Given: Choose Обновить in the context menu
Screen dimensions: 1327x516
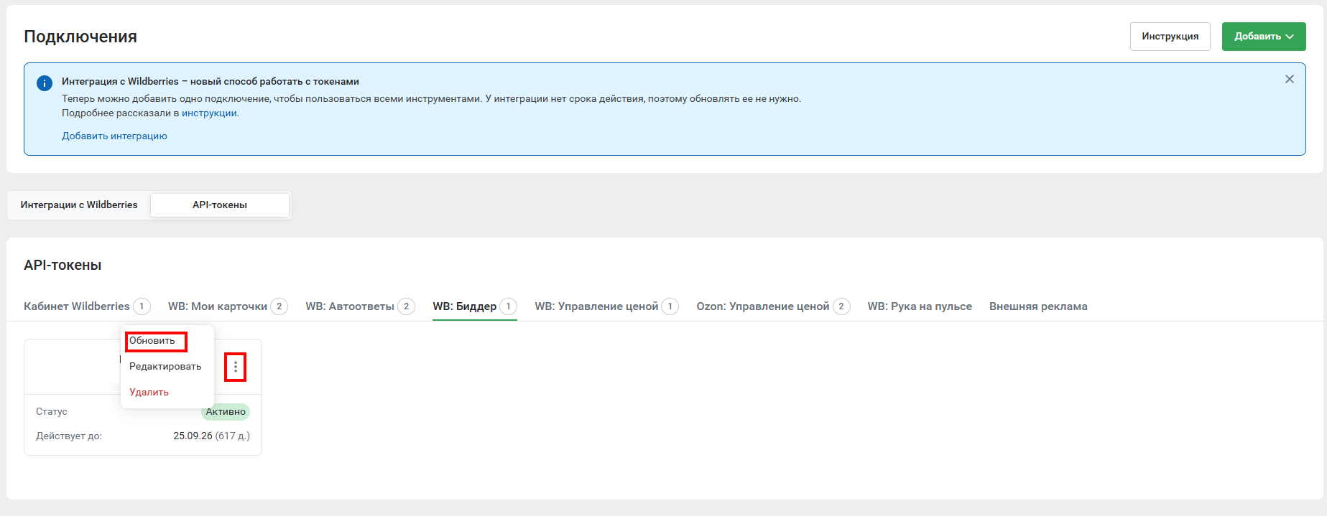Looking at the screenshot, I should point(152,341).
